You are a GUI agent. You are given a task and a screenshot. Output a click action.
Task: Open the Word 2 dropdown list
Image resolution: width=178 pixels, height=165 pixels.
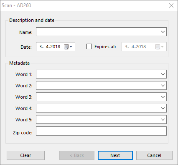[x=163, y=86]
